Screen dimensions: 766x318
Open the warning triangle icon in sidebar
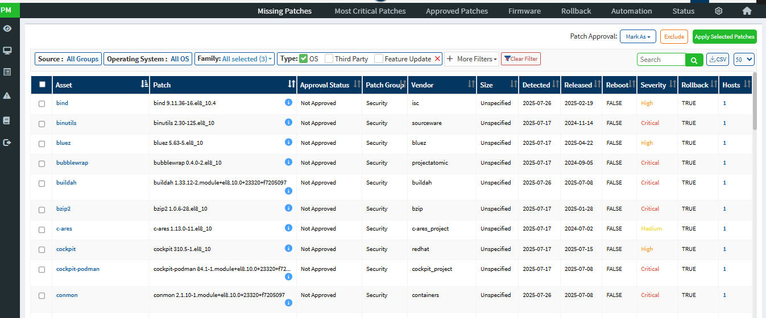pos(7,95)
